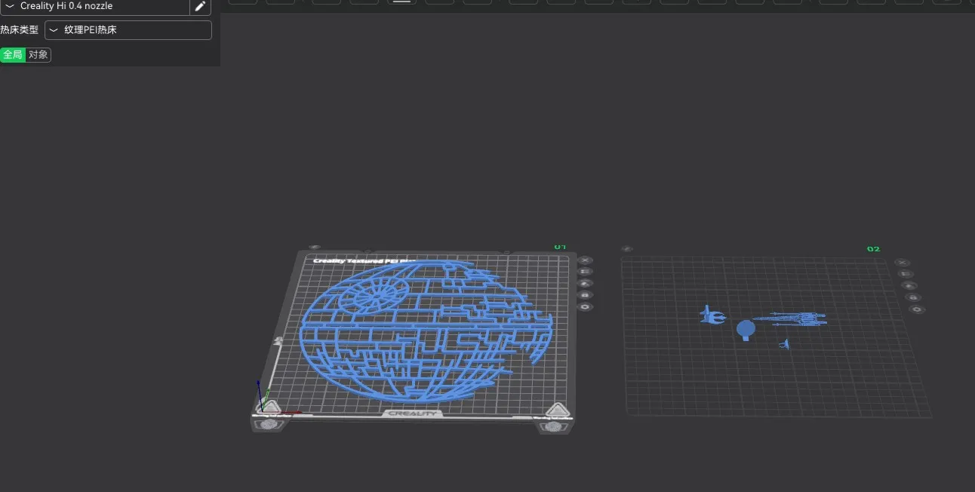Screen dimensions: 975x492
Task: Select the tiny ship model on plate 02
Action: tap(785, 344)
